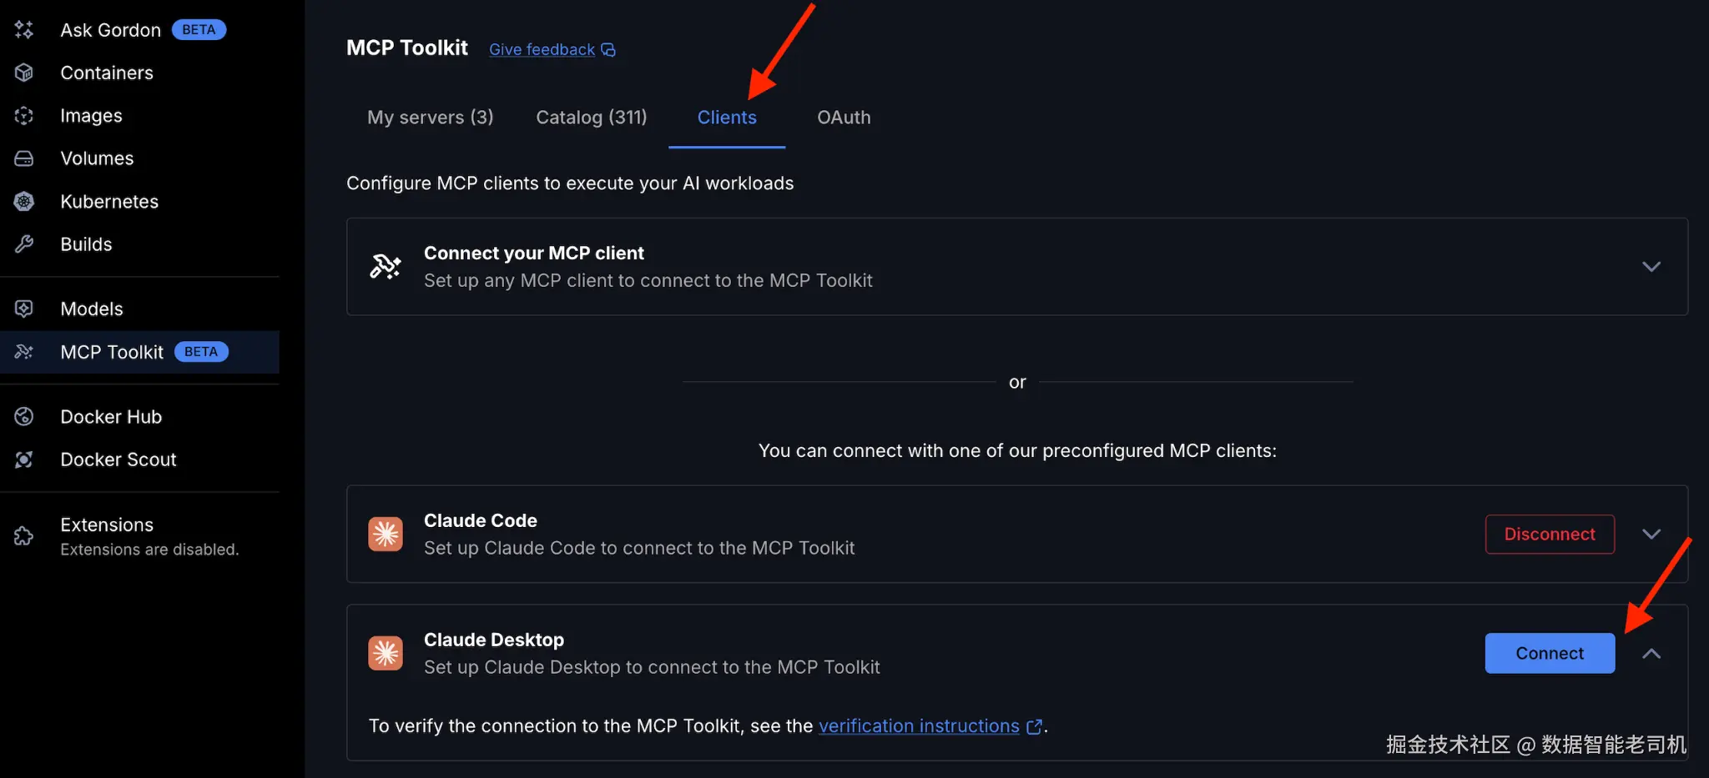Click the Docker Hub icon

pyautogui.click(x=24, y=416)
